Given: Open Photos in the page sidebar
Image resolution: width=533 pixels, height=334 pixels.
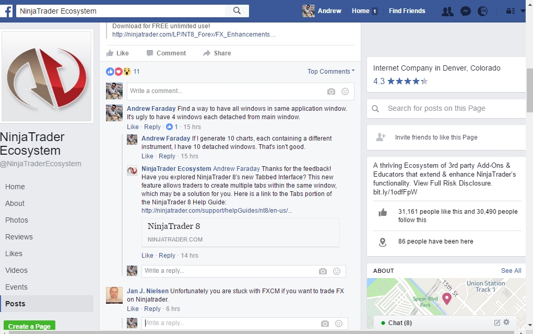Looking at the screenshot, I should click(17, 220).
